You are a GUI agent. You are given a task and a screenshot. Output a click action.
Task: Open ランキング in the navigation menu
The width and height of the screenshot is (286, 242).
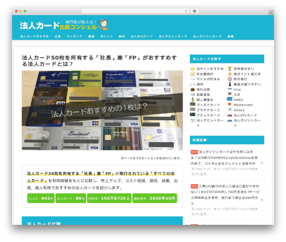pos(74,37)
